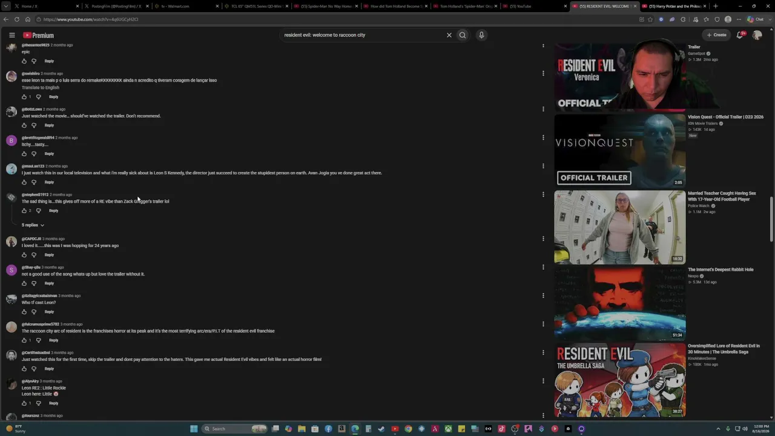775x436 pixels.
Task: Click the Create button
Action: pyautogui.click(x=716, y=35)
